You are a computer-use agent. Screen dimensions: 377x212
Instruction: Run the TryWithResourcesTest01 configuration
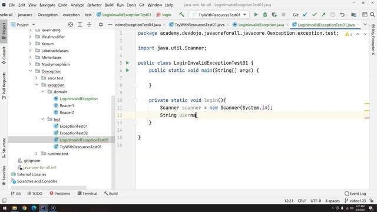coord(256,15)
